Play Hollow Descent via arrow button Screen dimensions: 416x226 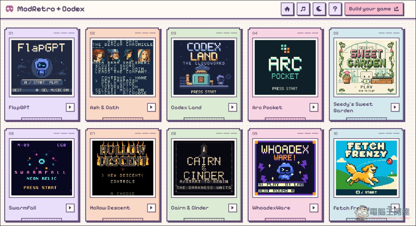tap(152, 208)
